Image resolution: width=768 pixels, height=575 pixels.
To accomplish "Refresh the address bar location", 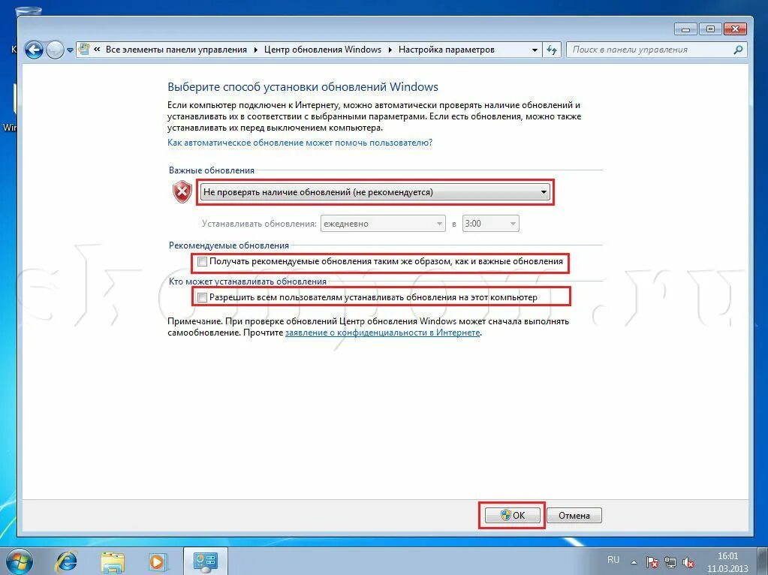I will (x=552, y=50).
